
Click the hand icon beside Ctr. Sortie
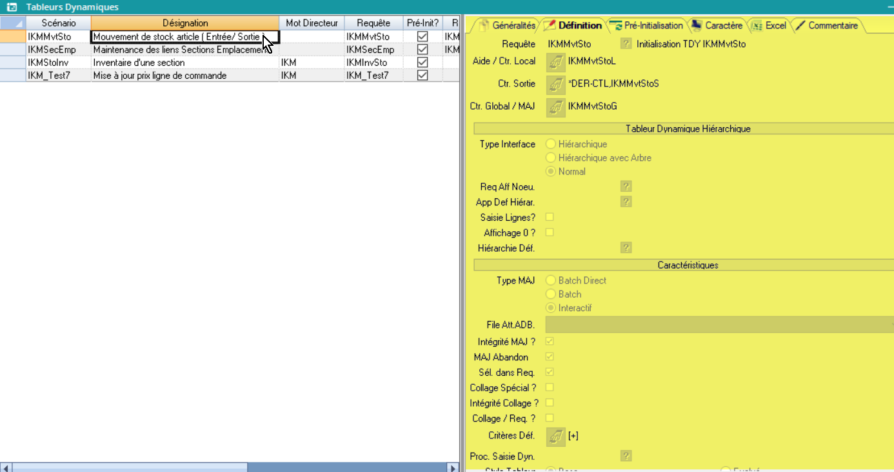(555, 85)
